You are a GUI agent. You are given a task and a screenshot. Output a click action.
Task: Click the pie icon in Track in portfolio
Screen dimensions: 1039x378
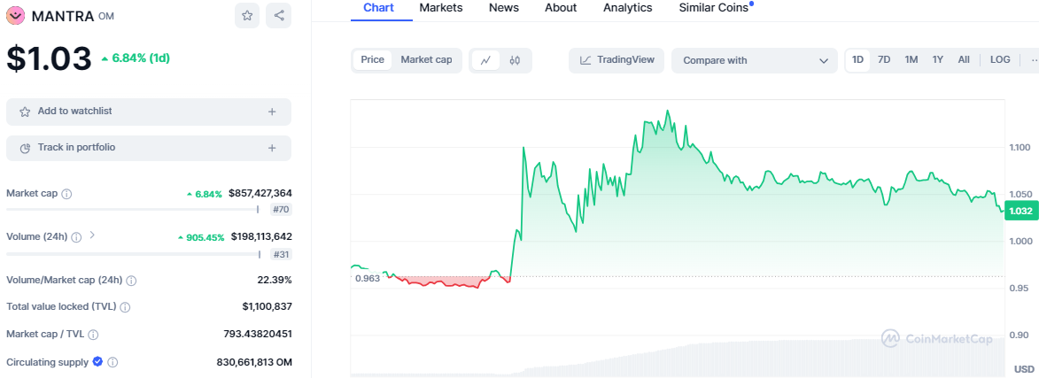click(x=25, y=149)
